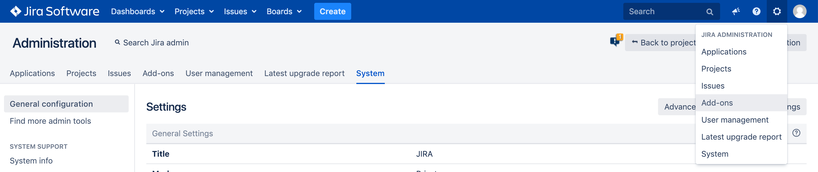Click the Create button

(332, 11)
